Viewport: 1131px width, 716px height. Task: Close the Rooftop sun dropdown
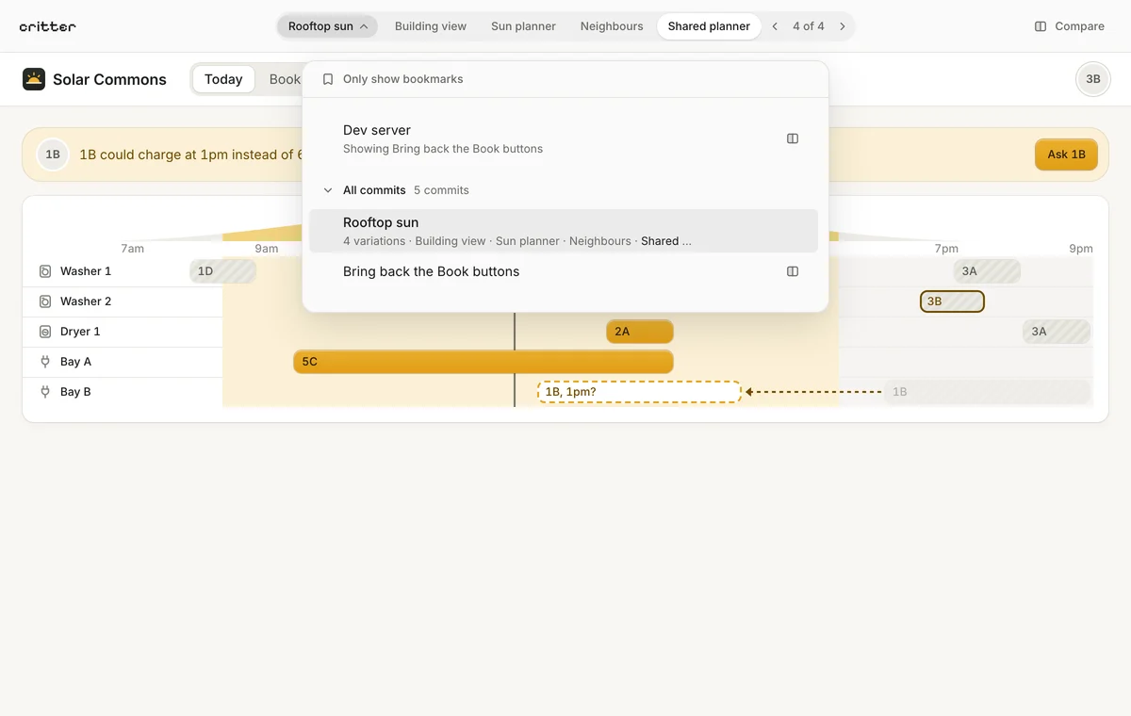tap(328, 26)
